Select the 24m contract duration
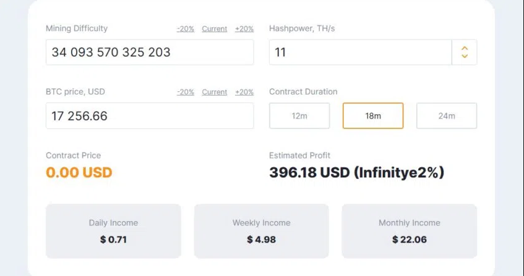524x276 pixels. pos(447,116)
